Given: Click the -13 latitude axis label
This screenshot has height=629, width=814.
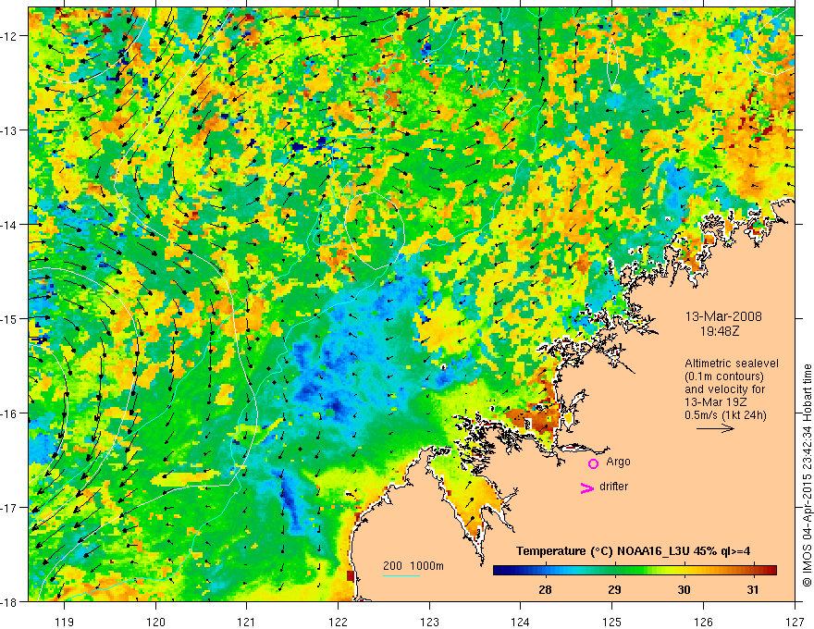Looking at the screenshot, I should (9, 130).
